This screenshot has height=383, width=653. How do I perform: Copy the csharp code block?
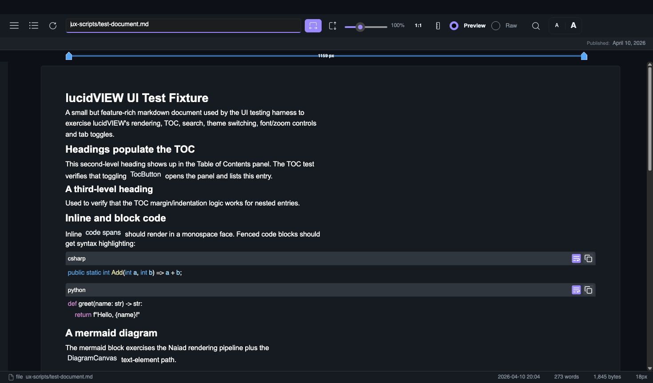click(x=588, y=258)
